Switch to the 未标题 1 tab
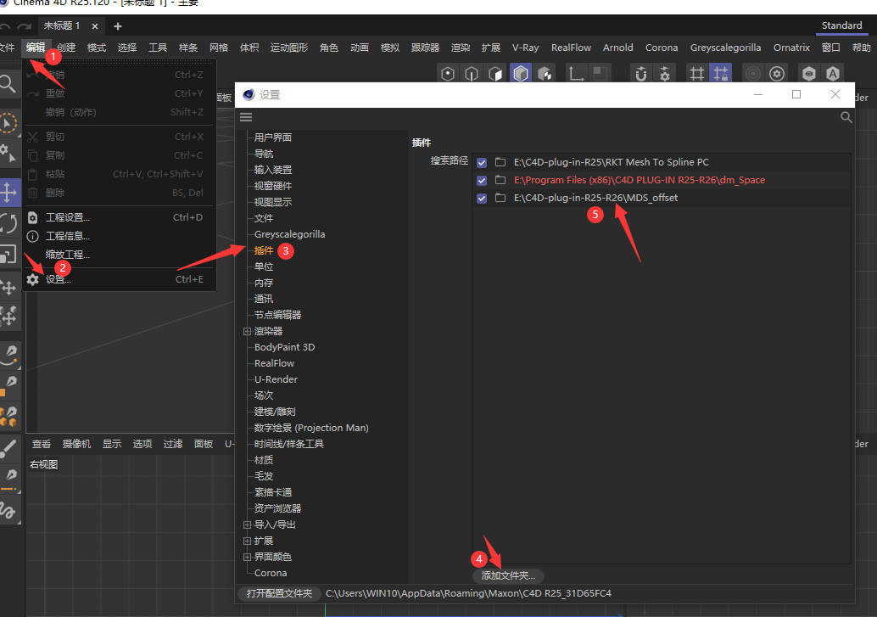 [64, 26]
